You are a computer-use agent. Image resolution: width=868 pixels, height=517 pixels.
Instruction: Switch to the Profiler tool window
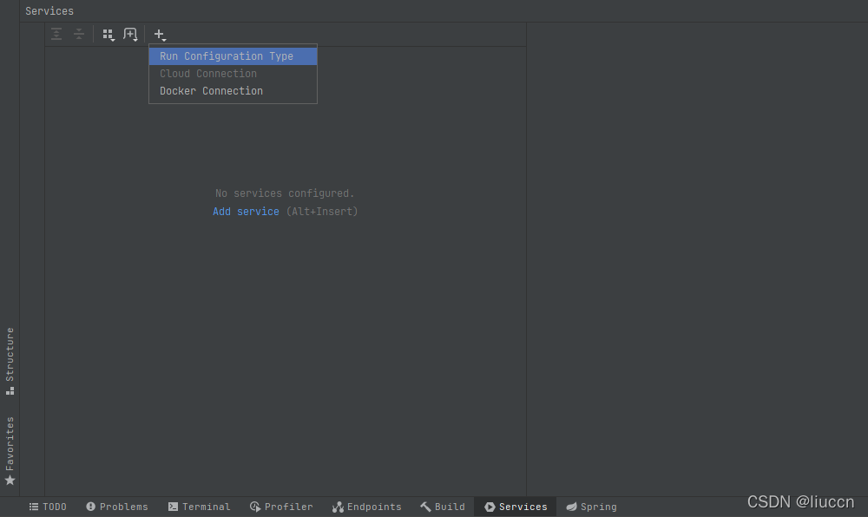point(281,507)
